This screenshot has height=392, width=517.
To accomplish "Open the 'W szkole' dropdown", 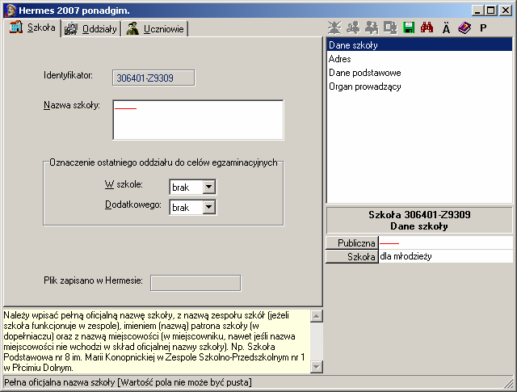I will click(209, 187).
